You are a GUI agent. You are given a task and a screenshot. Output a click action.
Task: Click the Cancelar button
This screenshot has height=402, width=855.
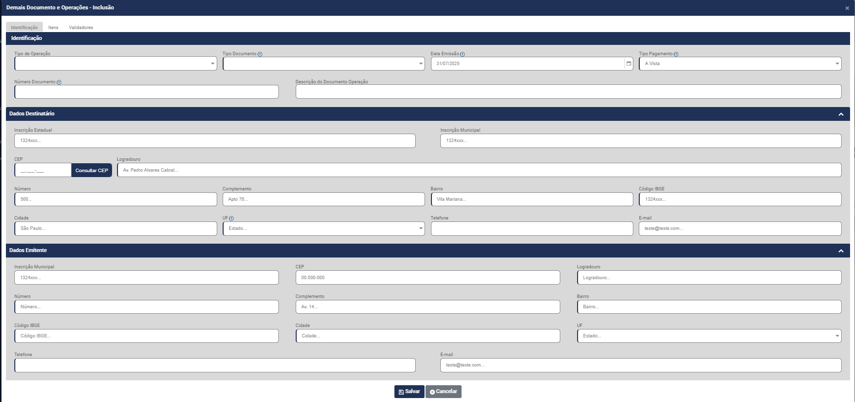click(443, 392)
